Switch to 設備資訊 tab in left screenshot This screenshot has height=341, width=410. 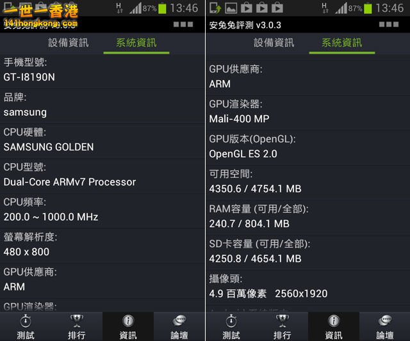click(x=69, y=43)
